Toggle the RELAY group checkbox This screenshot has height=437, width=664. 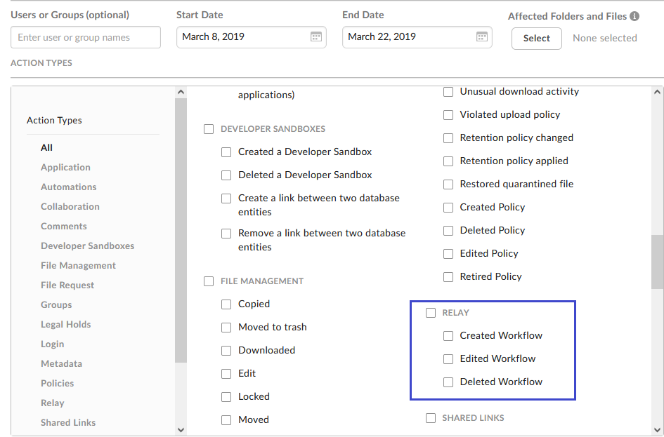(431, 313)
